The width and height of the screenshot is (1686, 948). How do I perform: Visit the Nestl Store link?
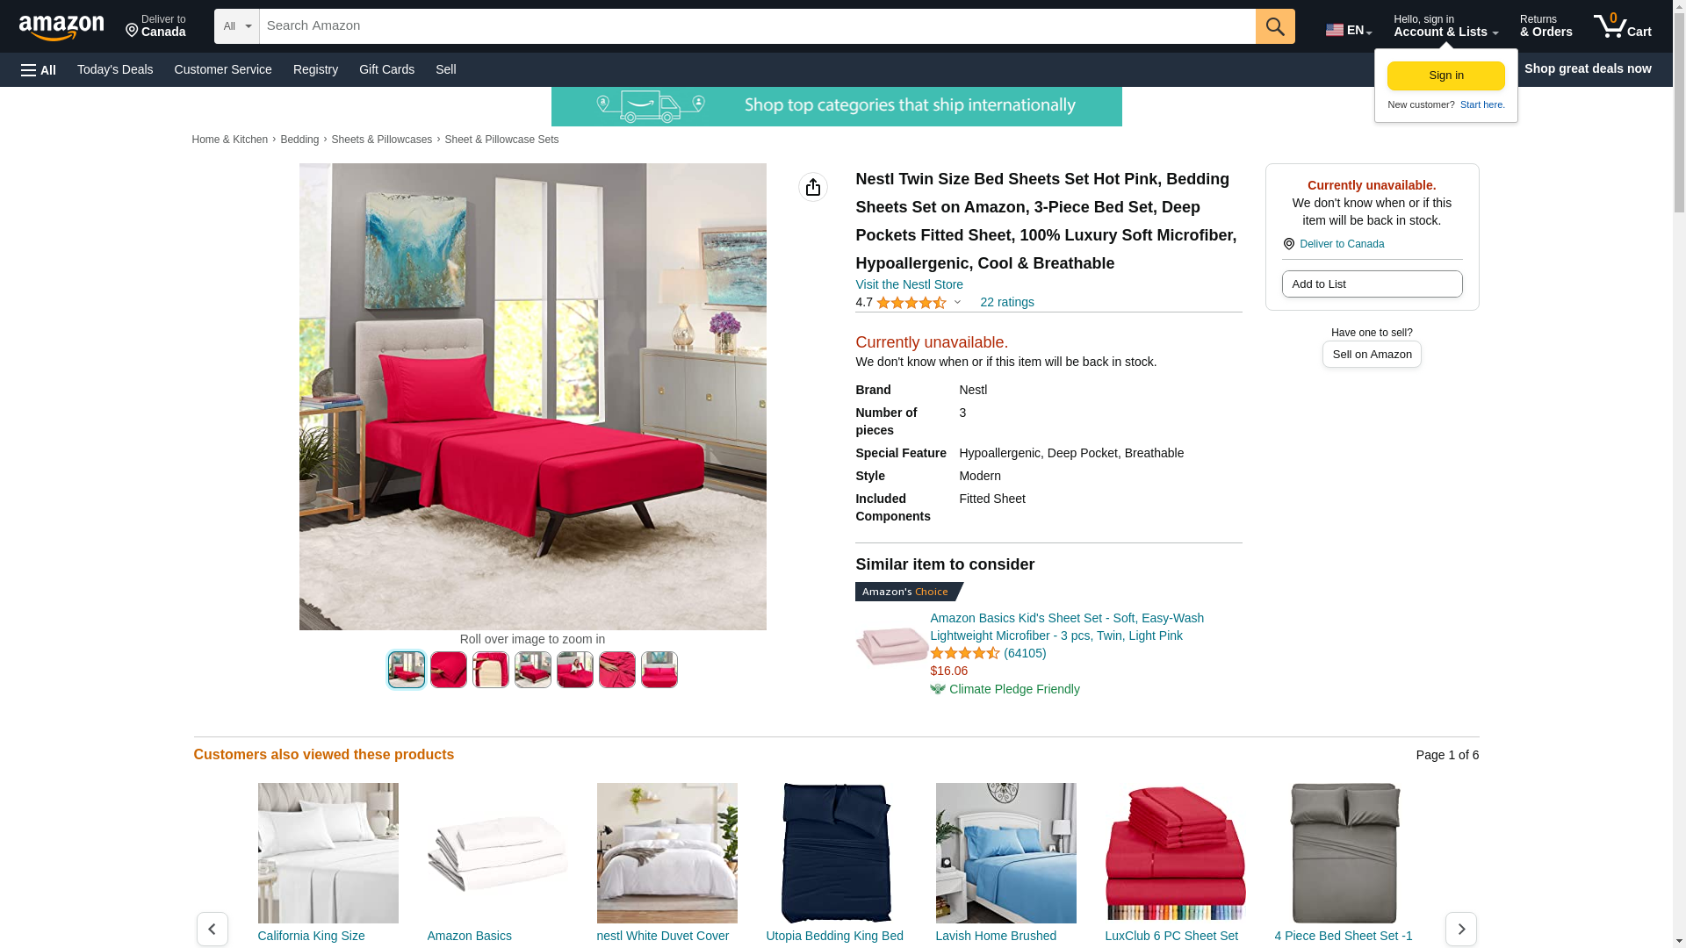click(x=909, y=284)
